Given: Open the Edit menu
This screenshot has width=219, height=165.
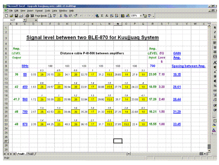Looking at the screenshot, I should tap(16, 11).
